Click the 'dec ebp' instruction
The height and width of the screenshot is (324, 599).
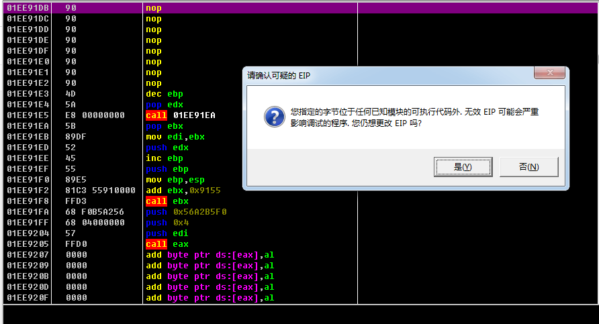click(x=165, y=94)
